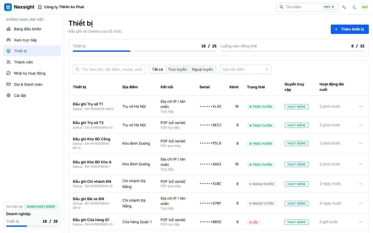Open more options for Đầu ghi Chi nhánh ĐN
Image resolution: width=373 pixels, height=233 pixels.
361,184
